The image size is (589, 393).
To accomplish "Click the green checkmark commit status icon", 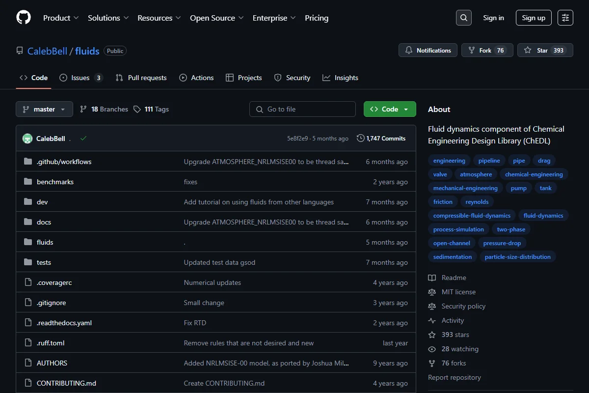I will coord(83,139).
